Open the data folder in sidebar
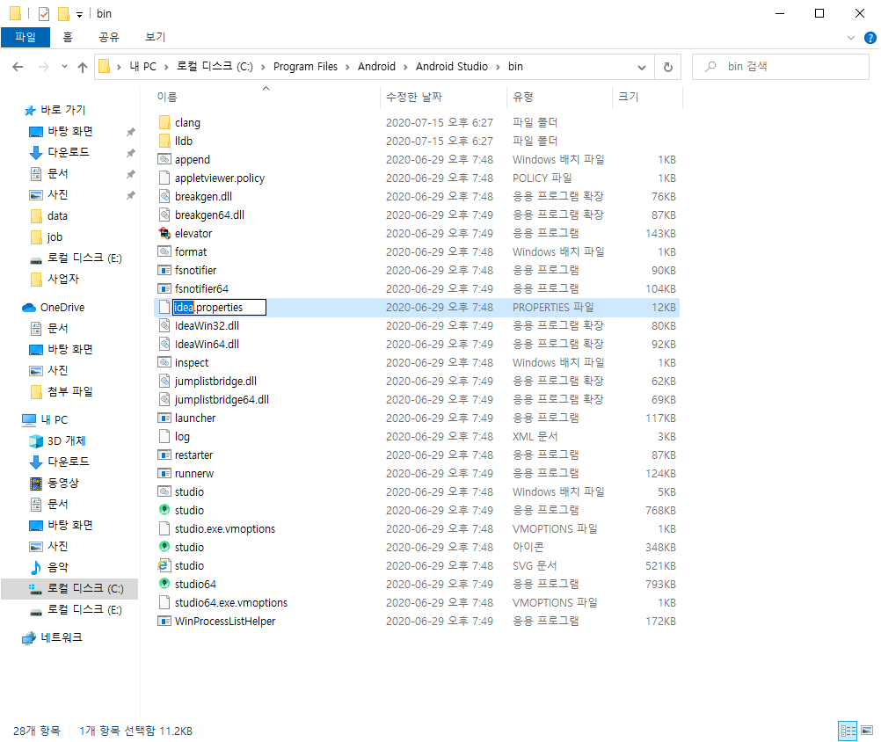This screenshot has width=881, height=742. 57,215
